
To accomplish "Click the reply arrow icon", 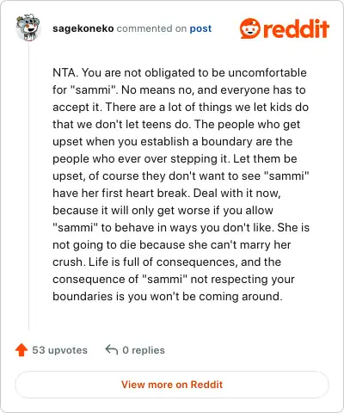I will point(112,349).
